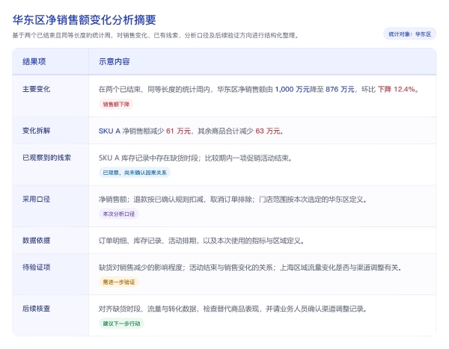Click the 已观察到的线索 row label

[46, 158]
